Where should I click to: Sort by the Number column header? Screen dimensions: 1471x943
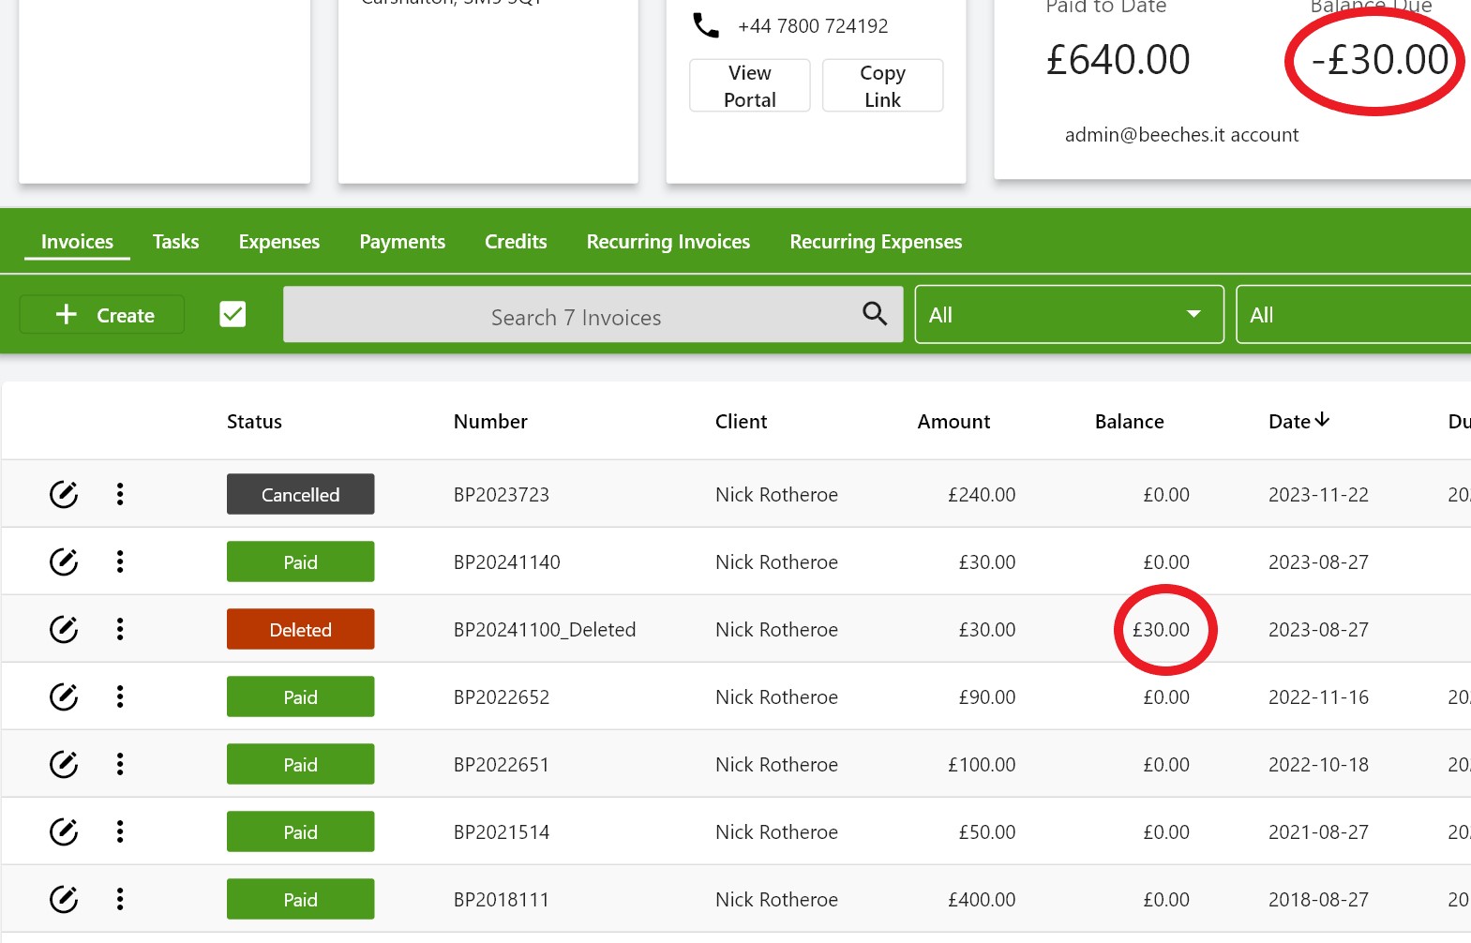point(490,422)
